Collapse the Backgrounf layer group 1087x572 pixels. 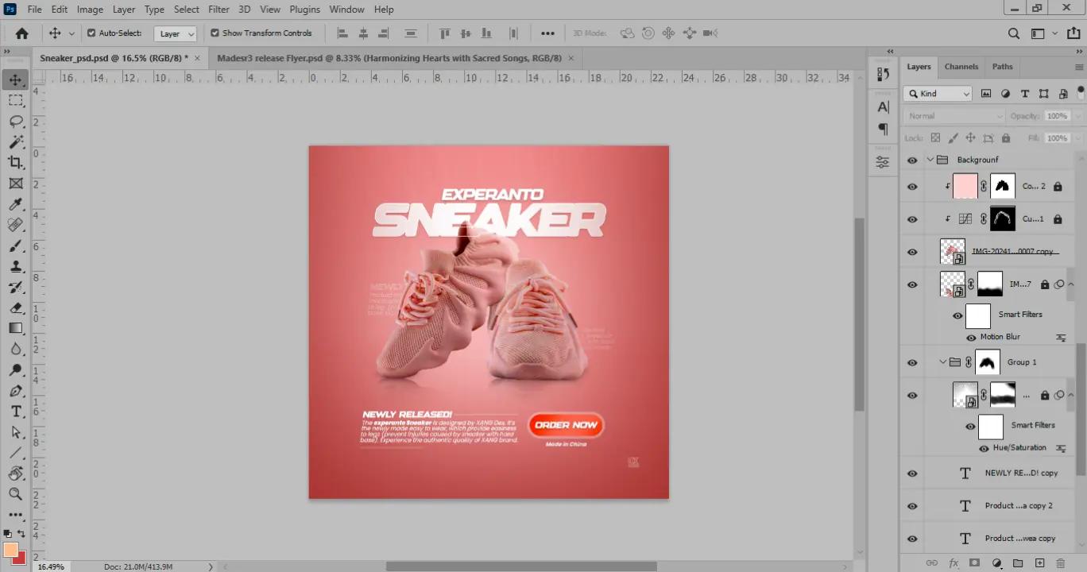pyautogui.click(x=930, y=160)
